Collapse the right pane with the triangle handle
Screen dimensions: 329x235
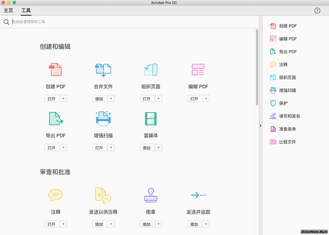(x=261, y=125)
